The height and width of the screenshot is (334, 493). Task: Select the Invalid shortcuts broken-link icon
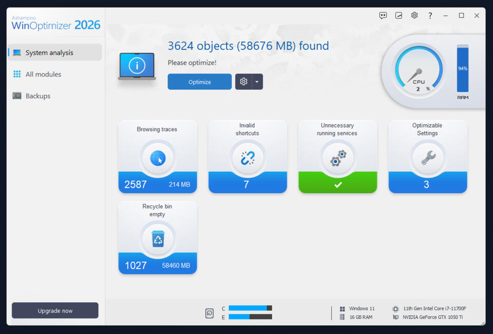click(248, 157)
